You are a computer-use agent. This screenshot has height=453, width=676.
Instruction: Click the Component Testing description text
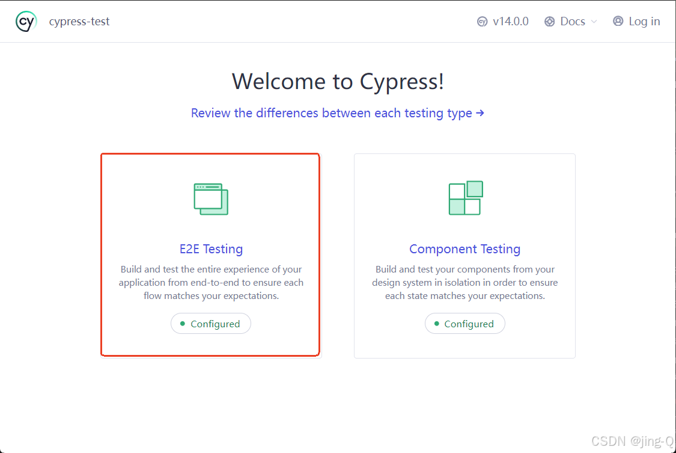[x=464, y=283]
